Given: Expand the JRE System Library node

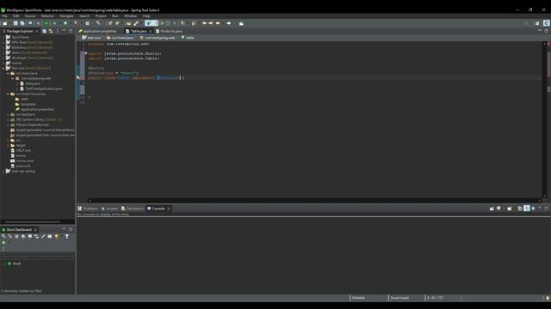Looking at the screenshot, I should point(8,120).
